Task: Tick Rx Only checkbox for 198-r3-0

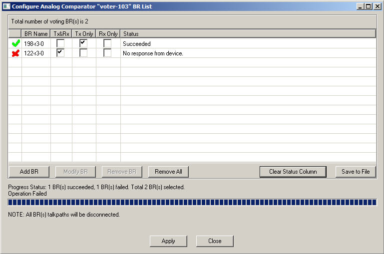Action: pos(107,44)
